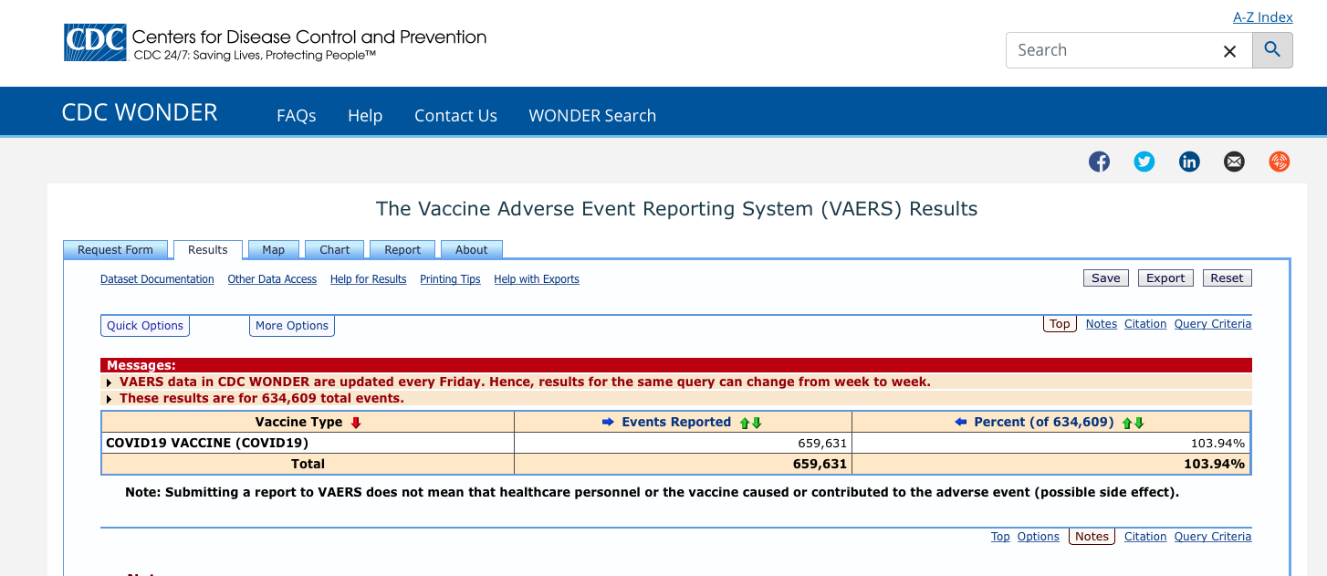
Task: Jump to Citation in upper links
Action: coord(1145,324)
